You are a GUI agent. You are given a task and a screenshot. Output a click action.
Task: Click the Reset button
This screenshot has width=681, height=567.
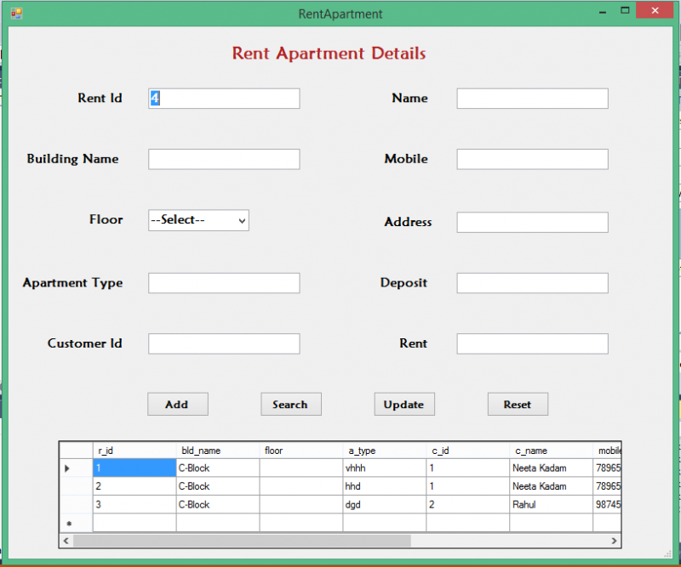tap(518, 405)
